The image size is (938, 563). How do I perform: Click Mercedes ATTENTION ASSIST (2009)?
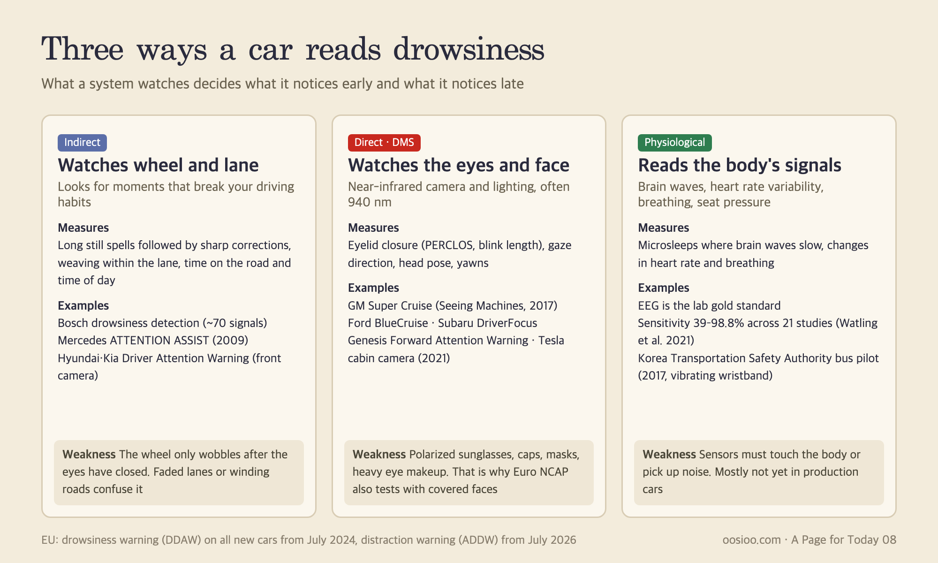(x=153, y=340)
